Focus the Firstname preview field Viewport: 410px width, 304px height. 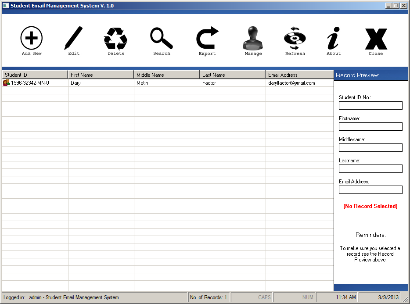point(370,126)
